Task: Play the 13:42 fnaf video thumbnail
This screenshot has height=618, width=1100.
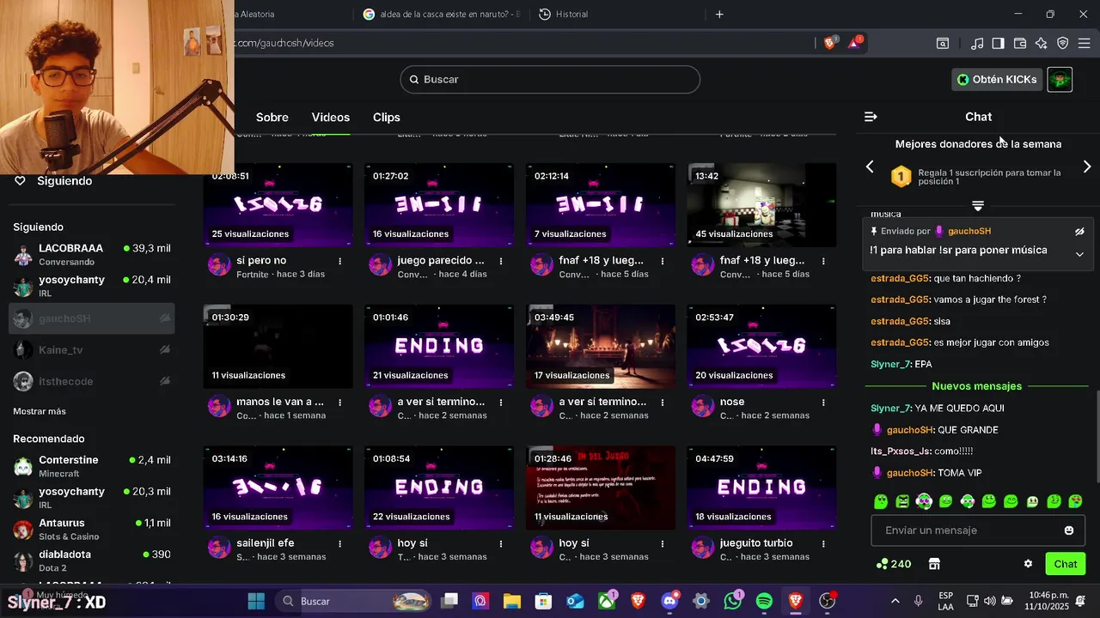Action: coord(761,205)
